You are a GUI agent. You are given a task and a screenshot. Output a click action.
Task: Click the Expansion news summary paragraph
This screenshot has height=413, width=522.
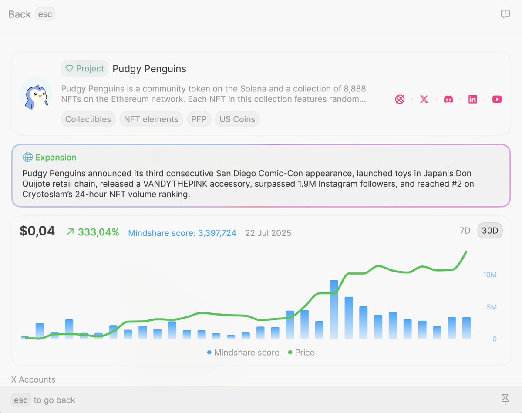(x=248, y=184)
